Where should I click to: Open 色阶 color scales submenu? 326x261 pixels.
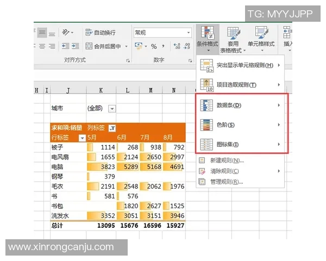(240, 125)
